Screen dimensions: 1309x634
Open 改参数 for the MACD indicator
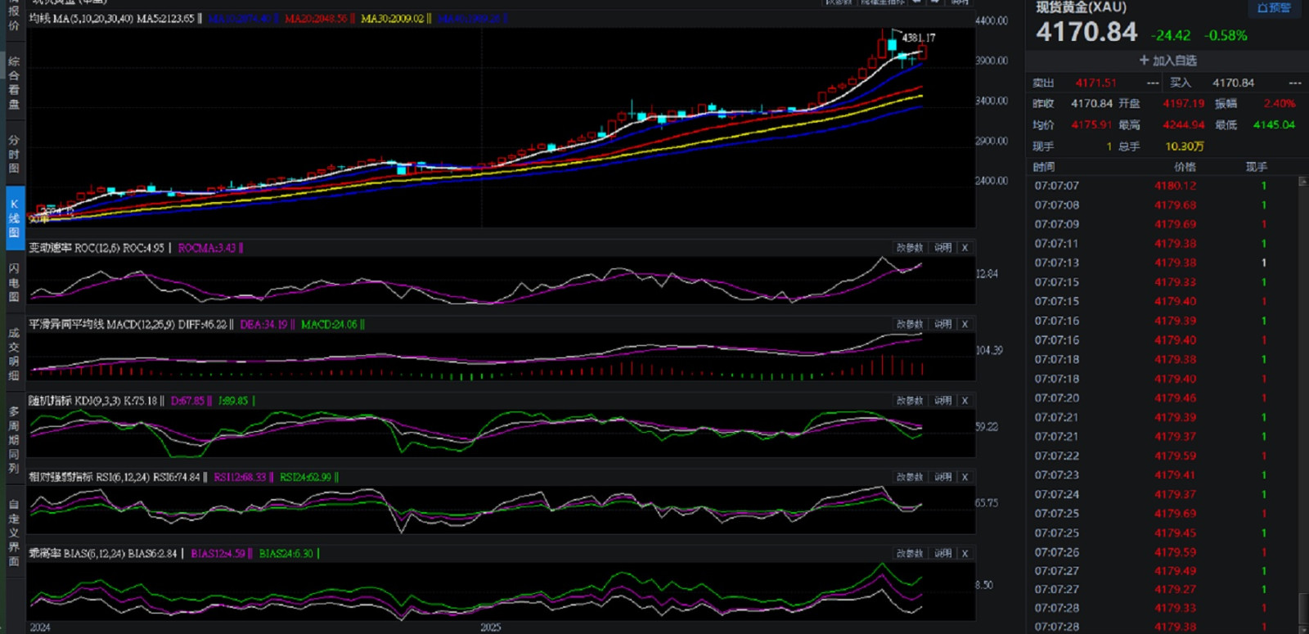click(x=909, y=325)
